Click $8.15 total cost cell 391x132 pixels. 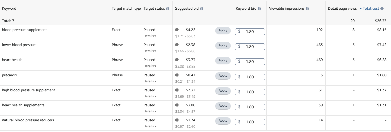tap(382, 30)
